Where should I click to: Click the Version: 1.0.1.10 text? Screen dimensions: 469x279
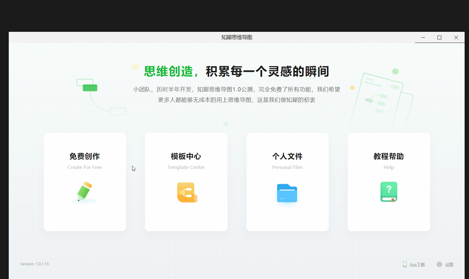point(35,264)
